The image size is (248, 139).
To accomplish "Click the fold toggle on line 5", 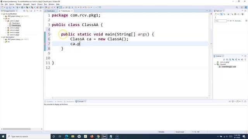I will (x=51, y=34).
